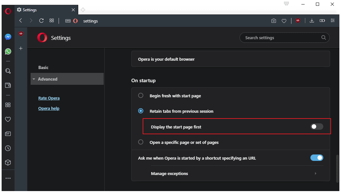This screenshot has width=341, height=193.
Task: Click the Opera icon in address bar
Action: [75, 21]
